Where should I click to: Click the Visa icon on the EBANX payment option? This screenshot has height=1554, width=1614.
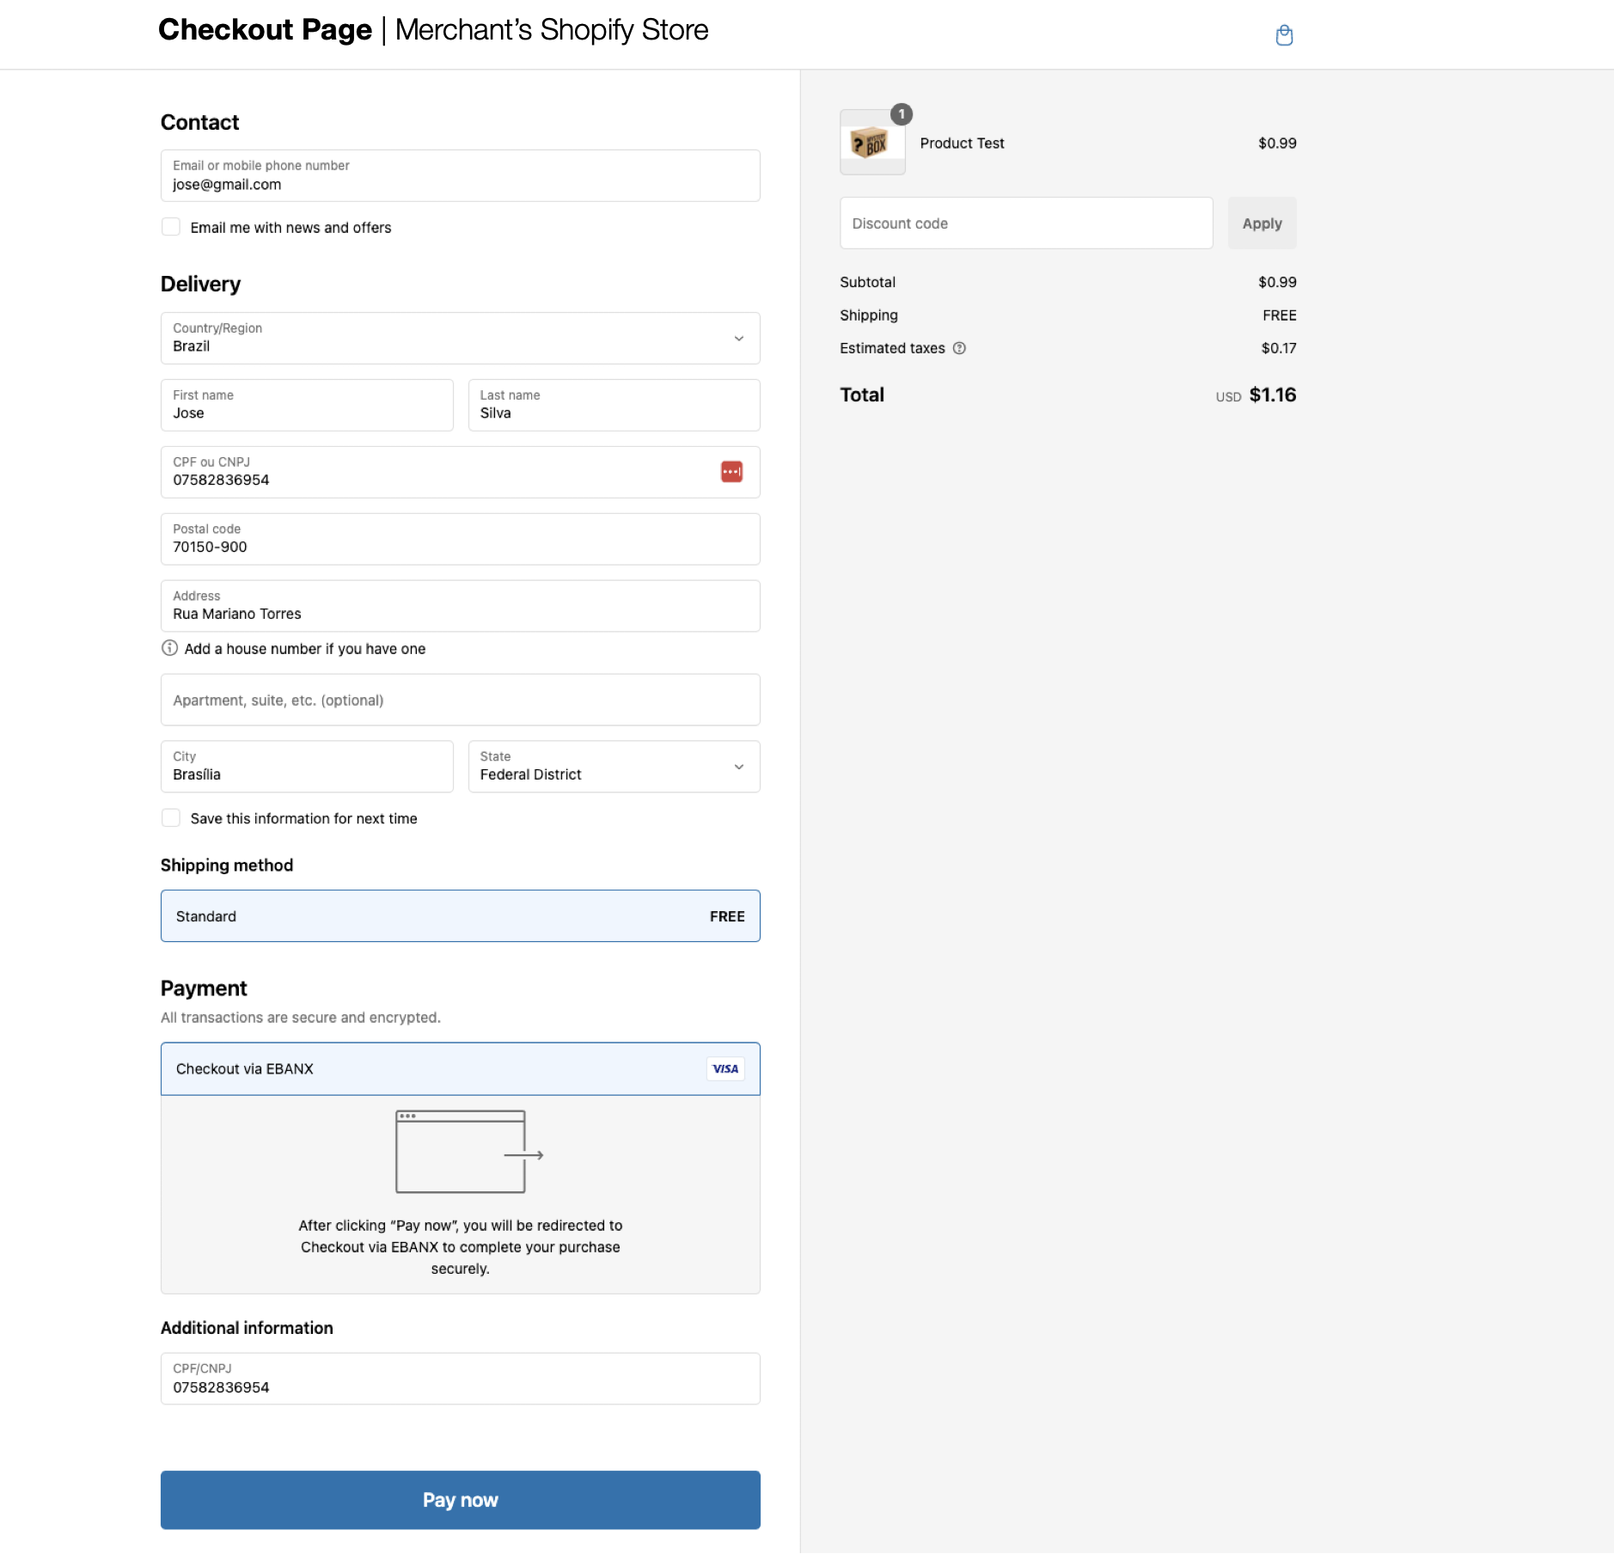coord(724,1068)
